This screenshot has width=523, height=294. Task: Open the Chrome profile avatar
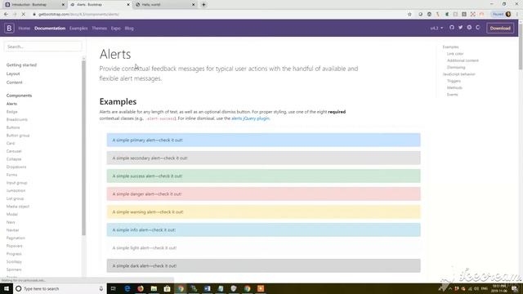(x=508, y=14)
